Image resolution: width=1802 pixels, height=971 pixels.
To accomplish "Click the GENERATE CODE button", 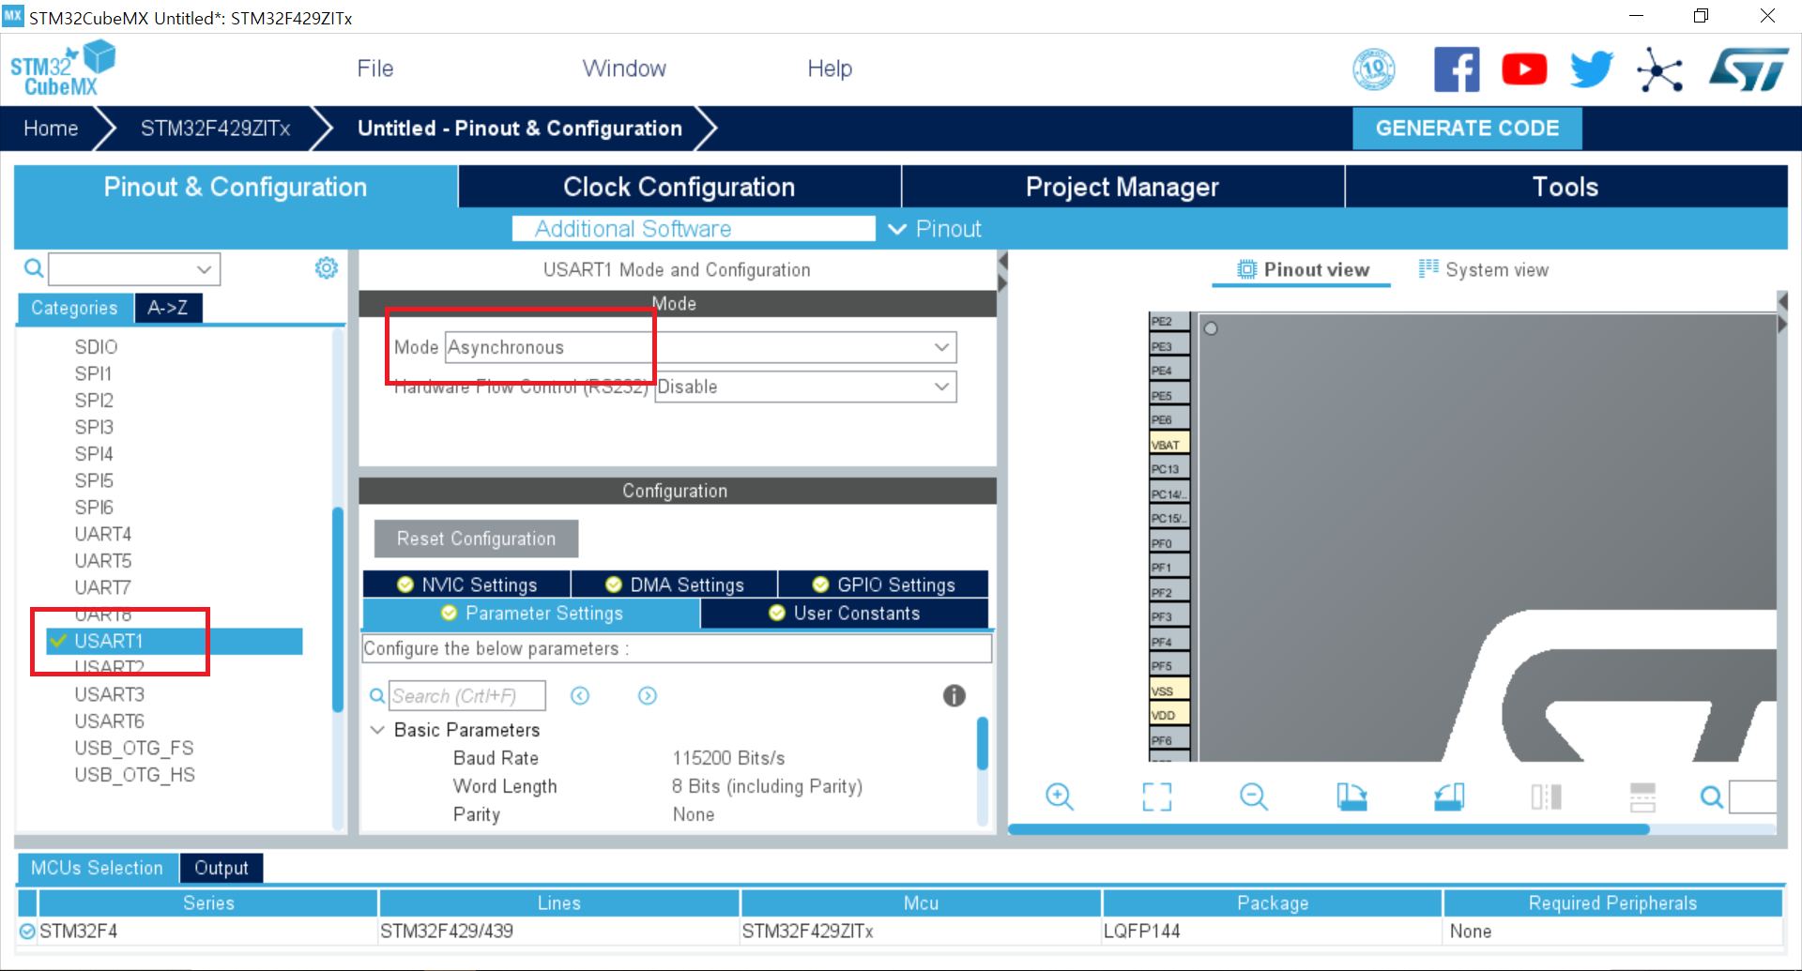I will tap(1467, 129).
